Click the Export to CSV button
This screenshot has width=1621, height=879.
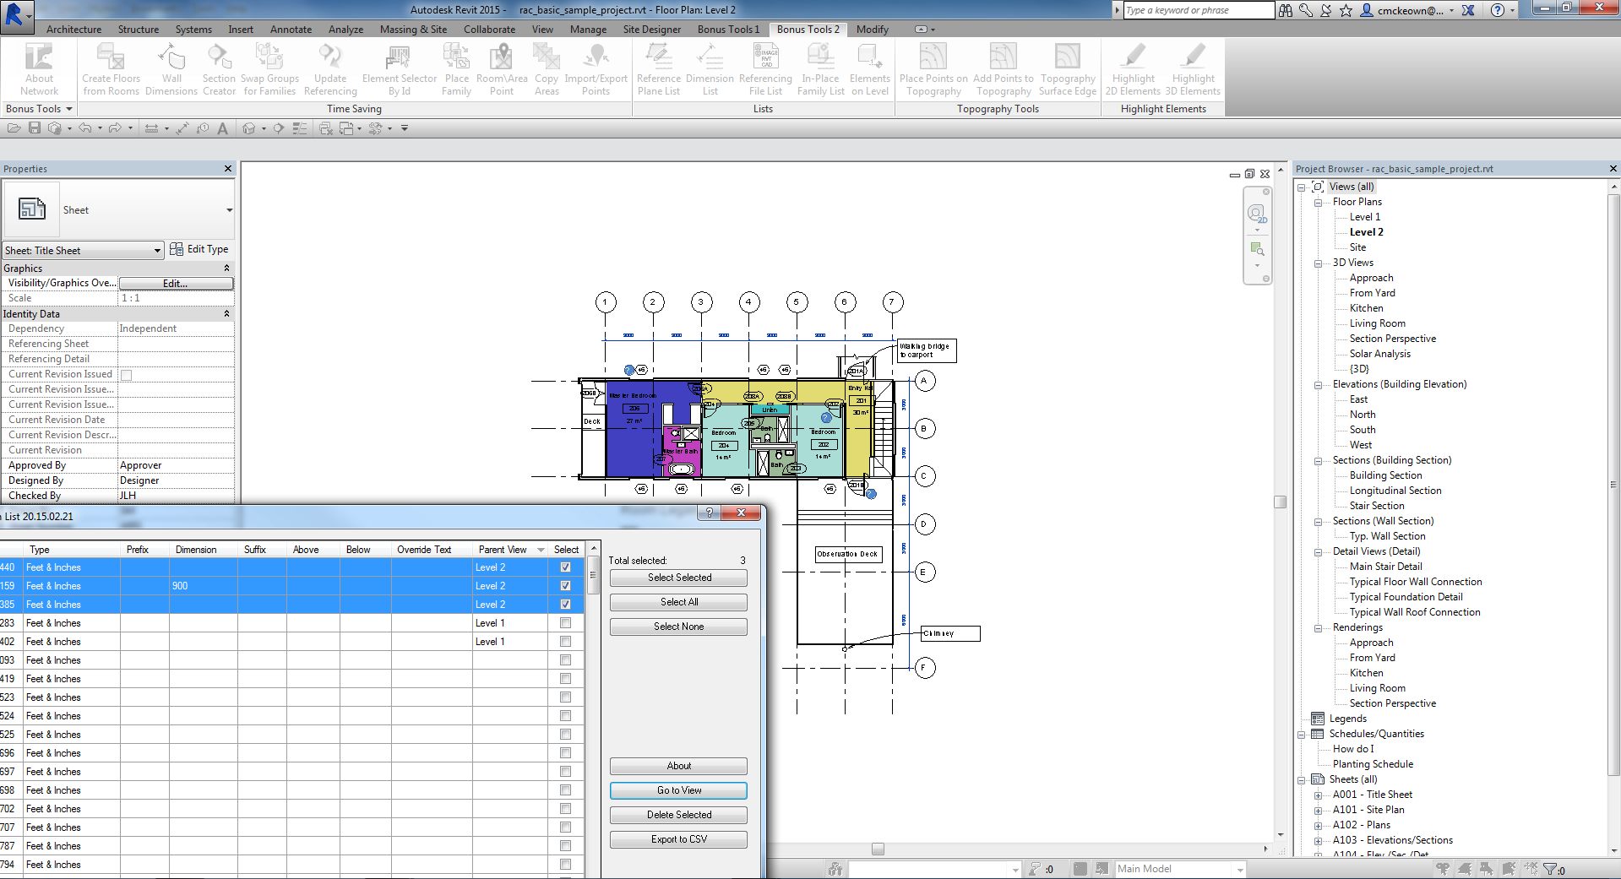(678, 839)
